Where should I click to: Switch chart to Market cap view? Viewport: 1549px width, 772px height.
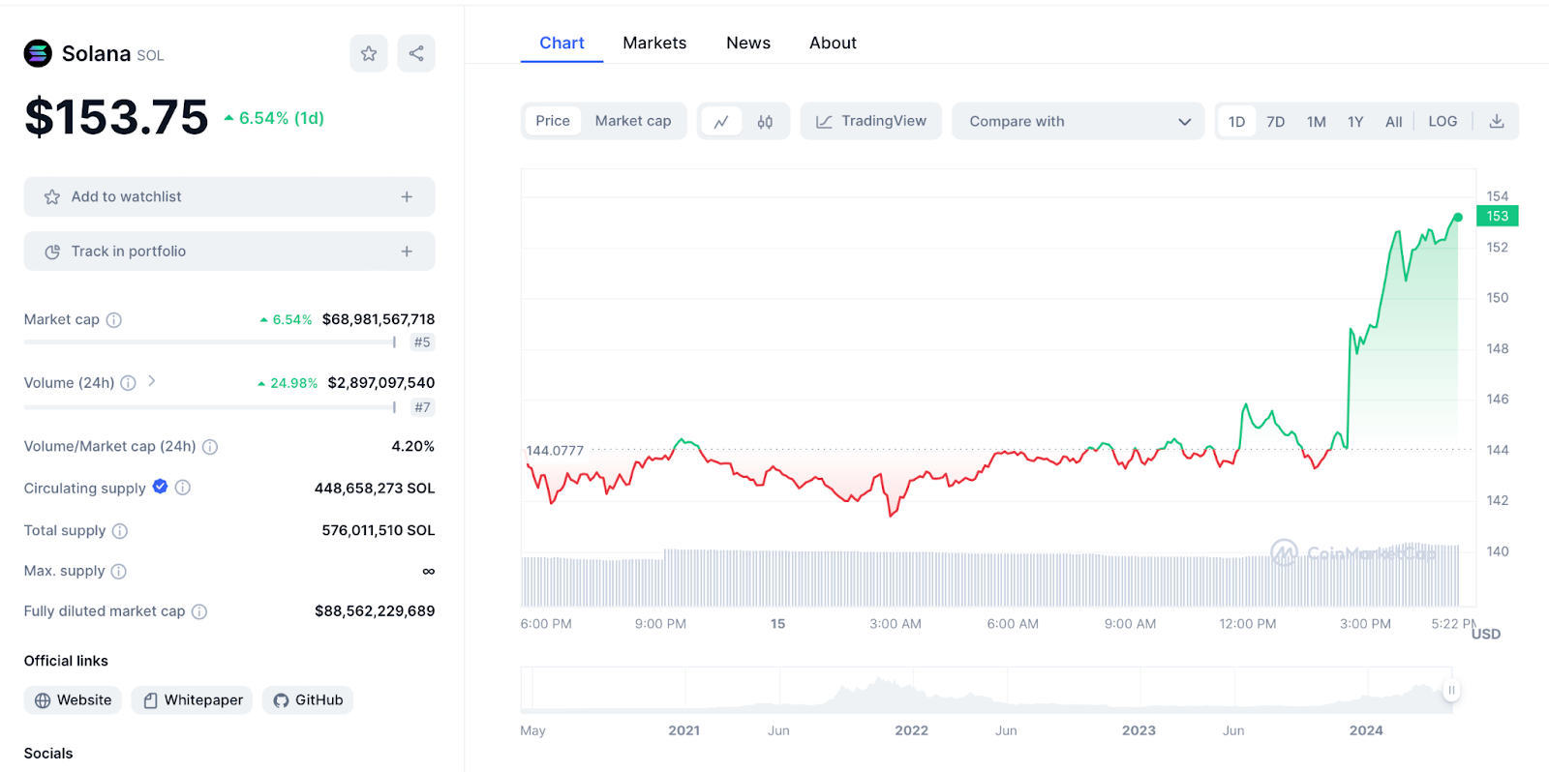pyautogui.click(x=633, y=121)
